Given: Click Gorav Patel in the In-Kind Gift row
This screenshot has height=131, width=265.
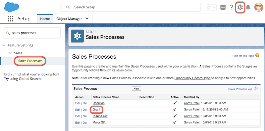Looking at the screenshot, I should [191, 116].
